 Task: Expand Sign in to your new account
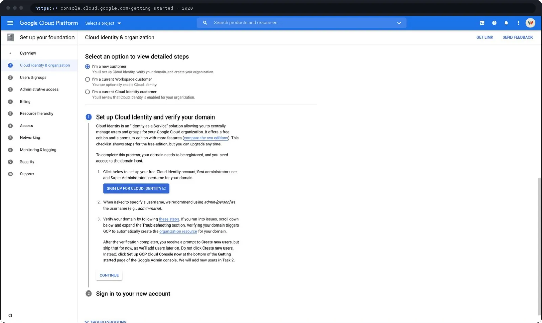pyautogui.click(x=133, y=294)
